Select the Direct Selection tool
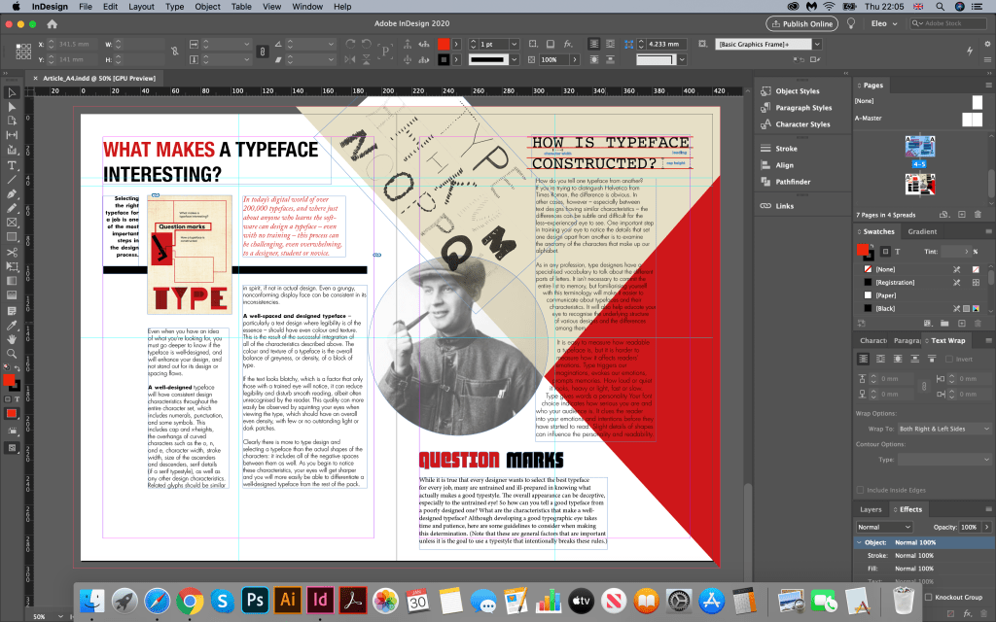The image size is (996, 622). coord(13,107)
